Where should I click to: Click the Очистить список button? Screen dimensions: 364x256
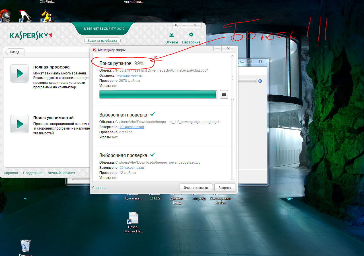[x=196, y=188]
